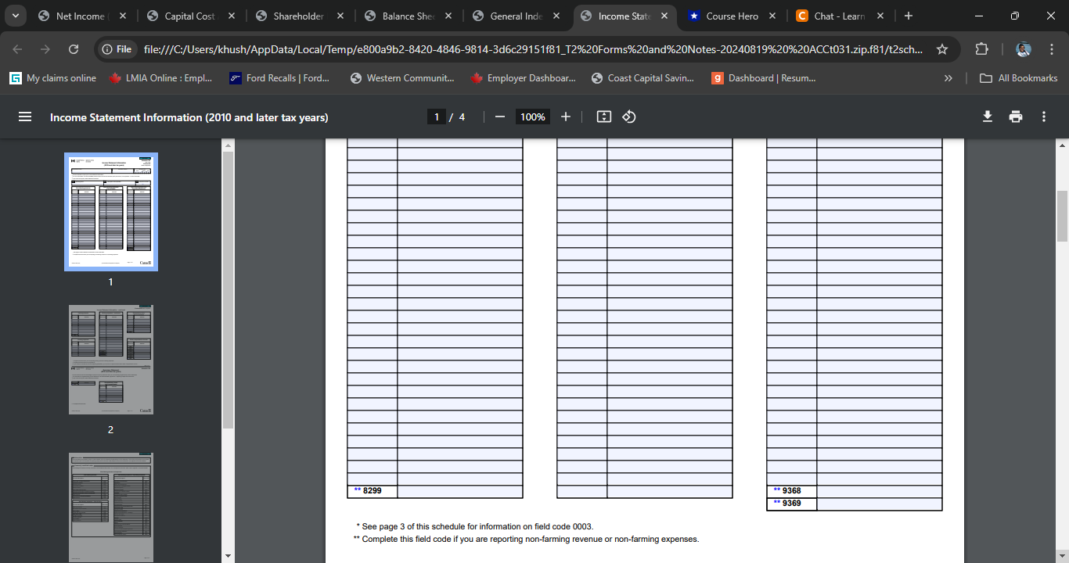Image resolution: width=1069 pixels, height=563 pixels.
Task: Reload the current page
Action: pyautogui.click(x=73, y=48)
